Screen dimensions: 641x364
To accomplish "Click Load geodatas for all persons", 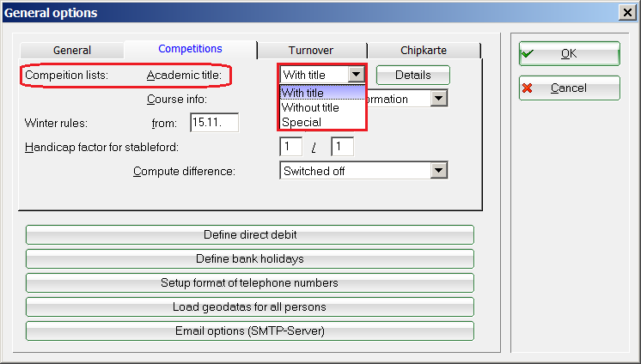I will 250,306.
